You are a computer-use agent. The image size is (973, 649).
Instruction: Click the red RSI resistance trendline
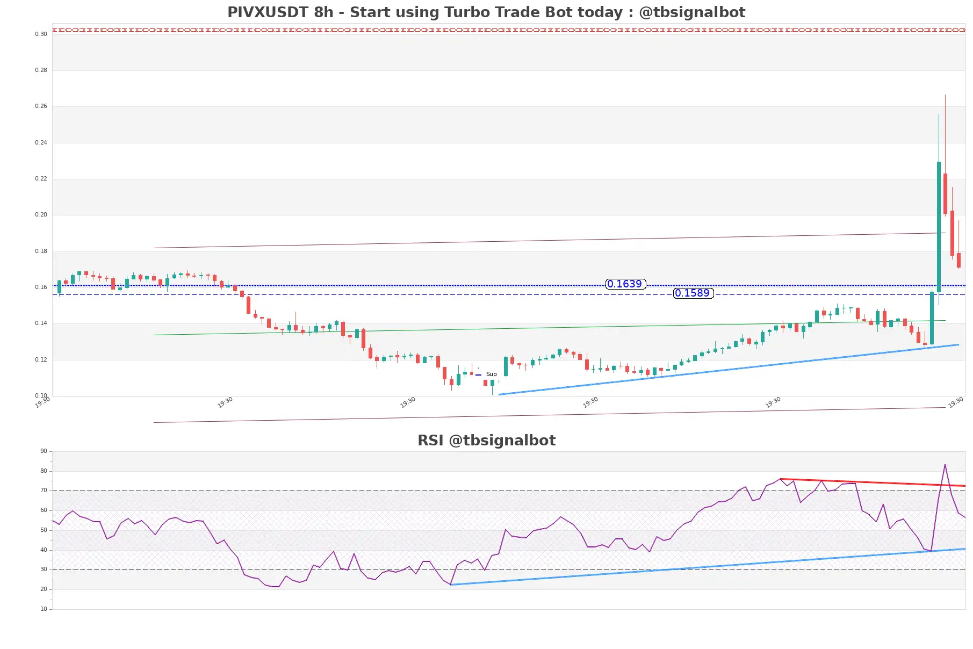pos(873,482)
